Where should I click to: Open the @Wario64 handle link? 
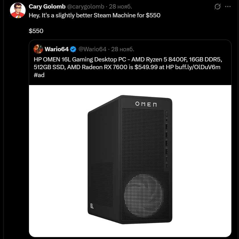tap(92, 49)
